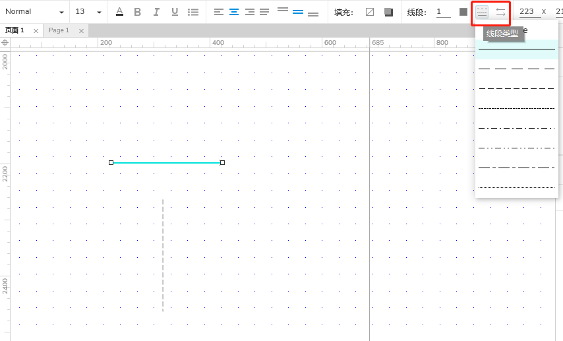Justify the text alignment
563x341 pixels.
[x=264, y=13]
